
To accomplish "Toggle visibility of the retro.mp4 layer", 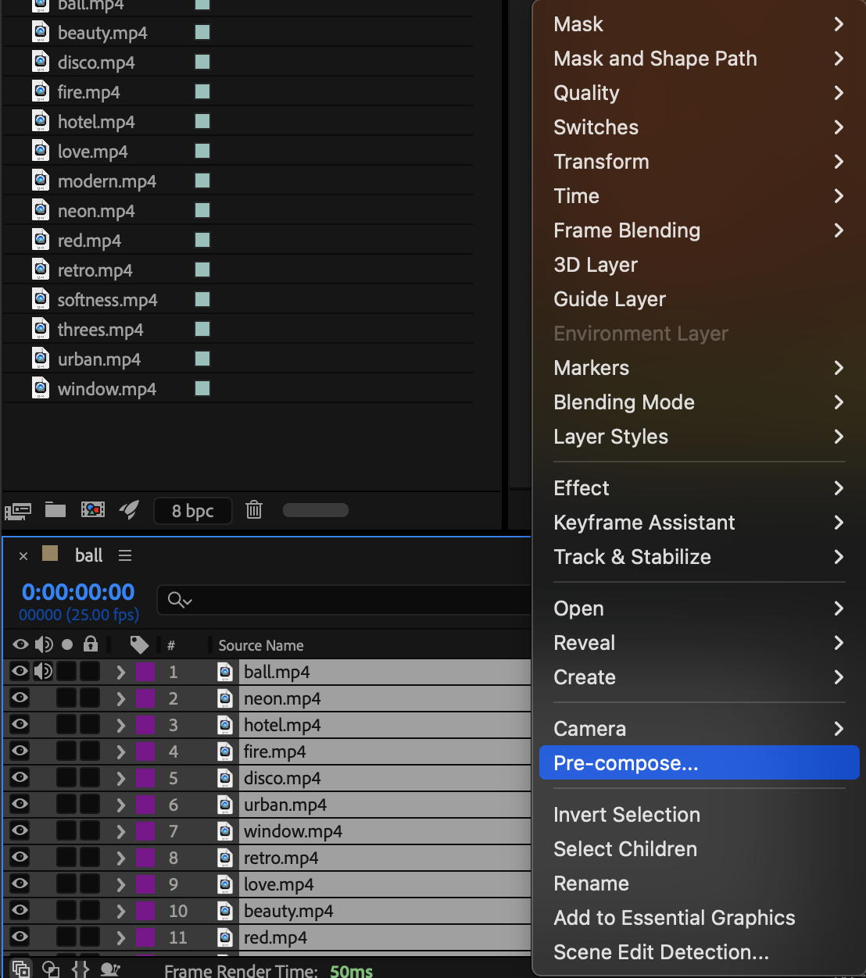I will (20, 857).
